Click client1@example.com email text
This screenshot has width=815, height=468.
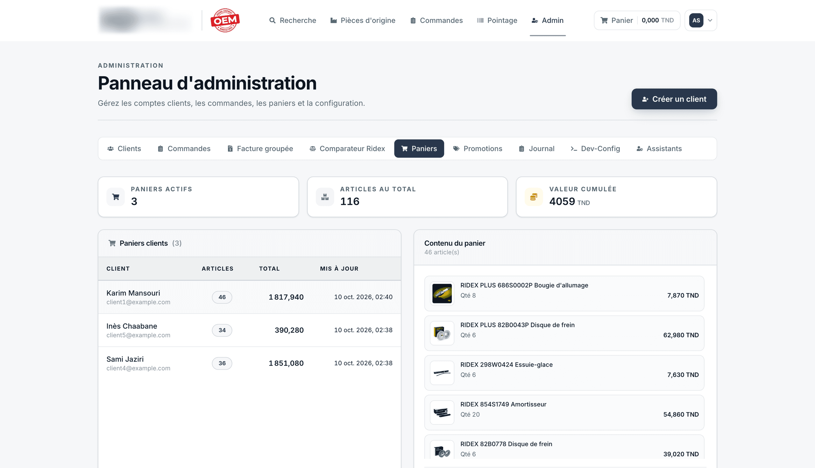pyautogui.click(x=138, y=302)
